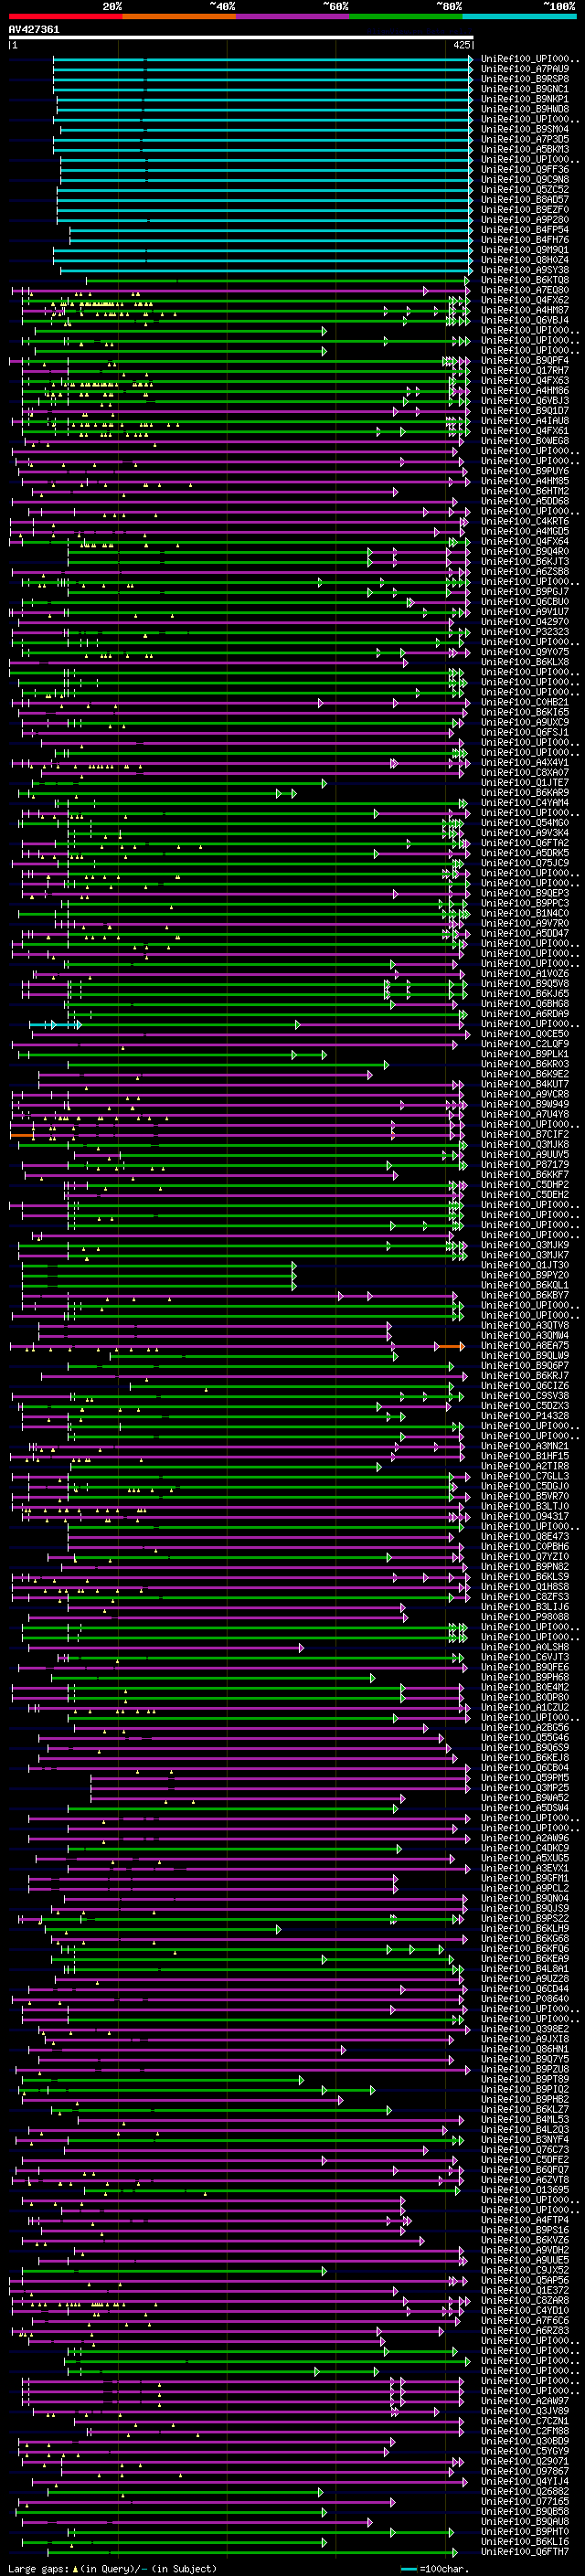
Task: Open hit UniRef100_A5BKM3
Action: point(525,150)
